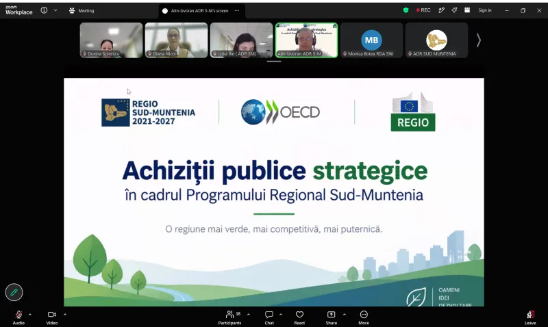Click the AI companion sparkle icon
Screen dimensions: 548x327
(x=454, y=10)
